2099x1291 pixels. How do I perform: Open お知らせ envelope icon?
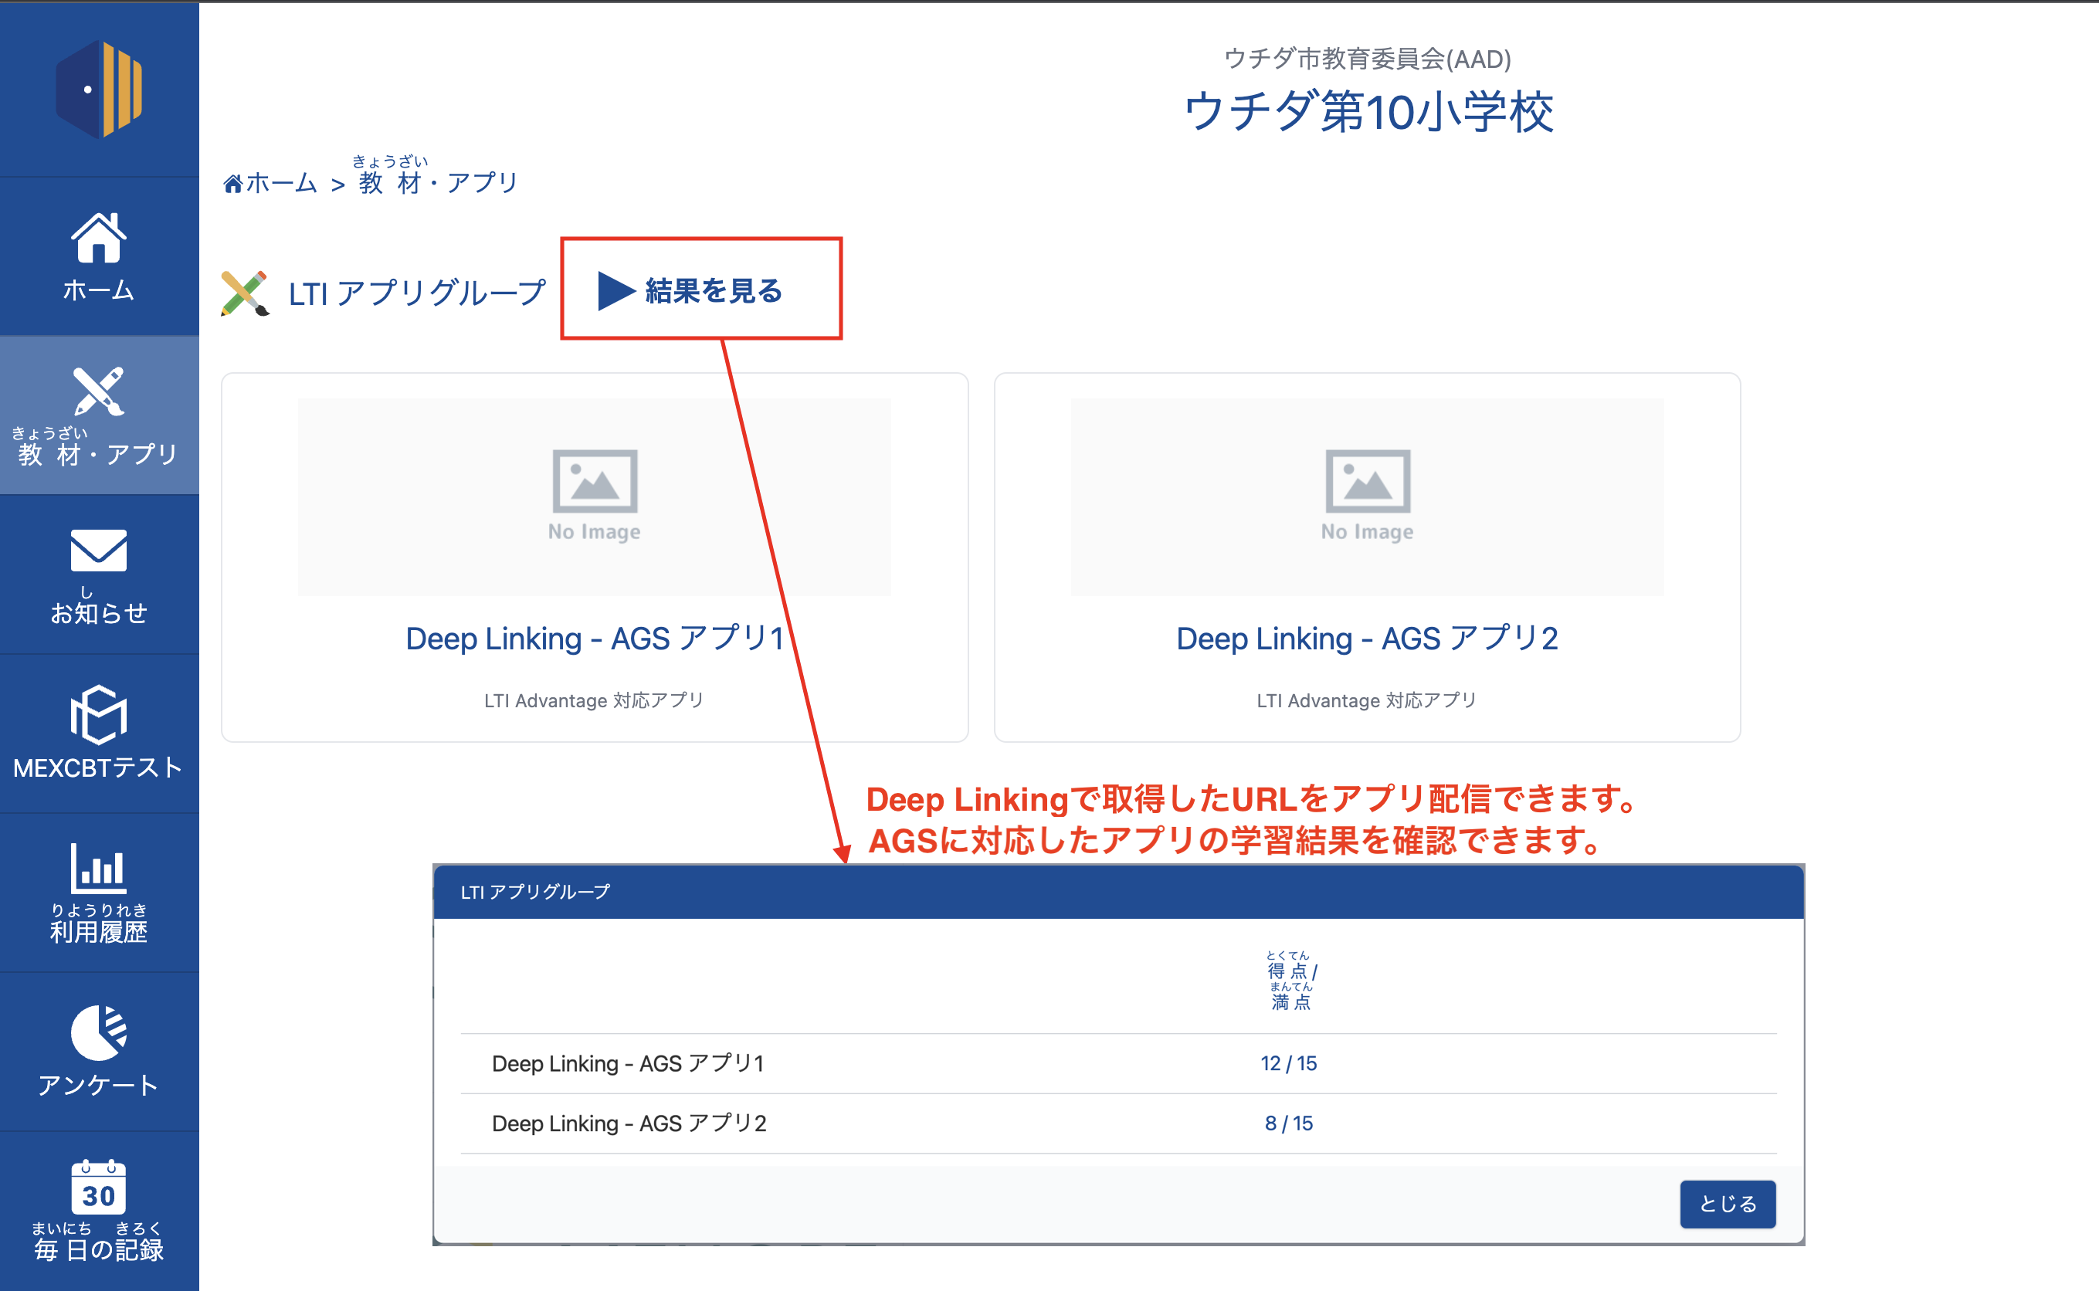coord(99,551)
